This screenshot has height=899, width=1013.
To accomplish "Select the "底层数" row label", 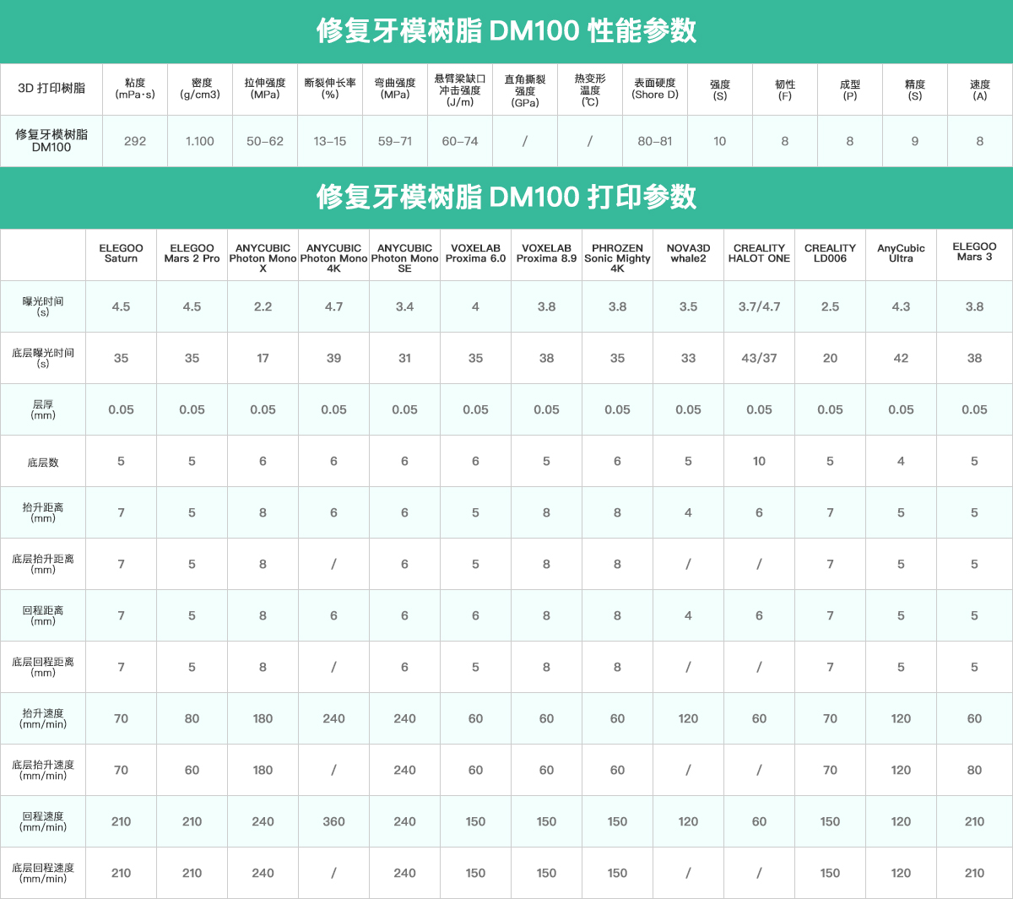I will click(43, 463).
